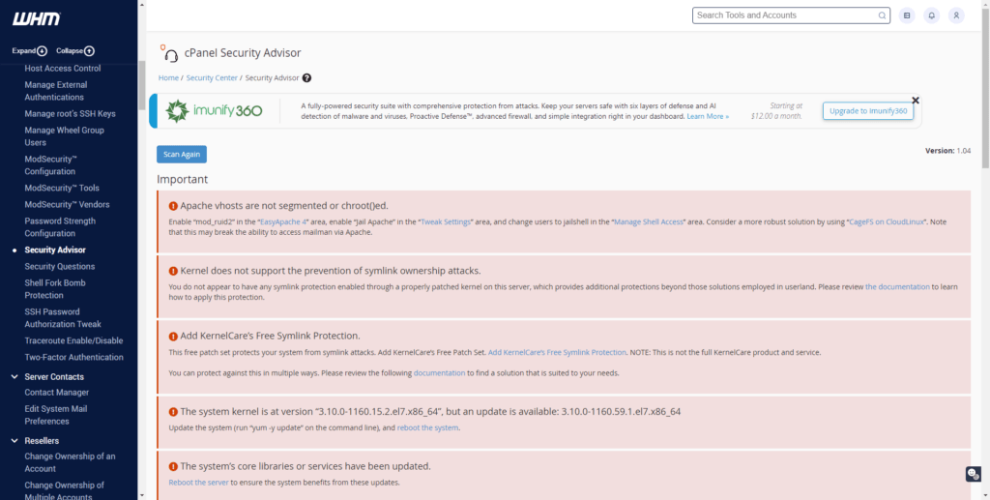
Task: Click the server info icon in header
Action: pyautogui.click(x=907, y=15)
